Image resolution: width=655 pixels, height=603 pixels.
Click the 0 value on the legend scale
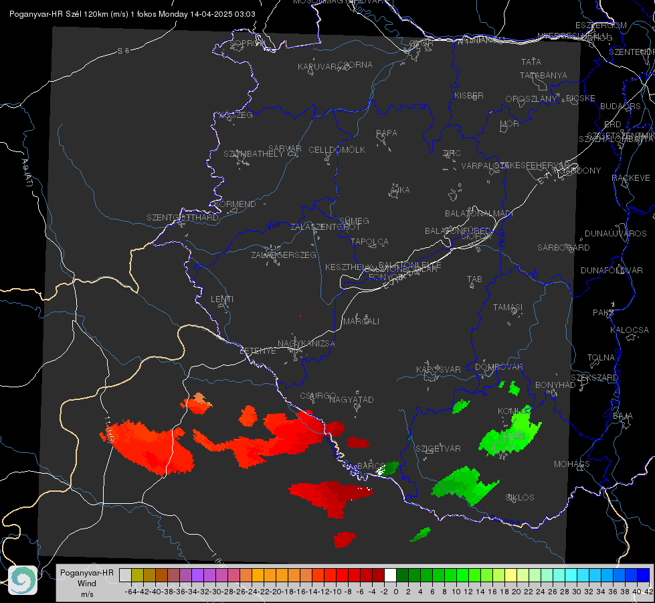tap(396, 592)
